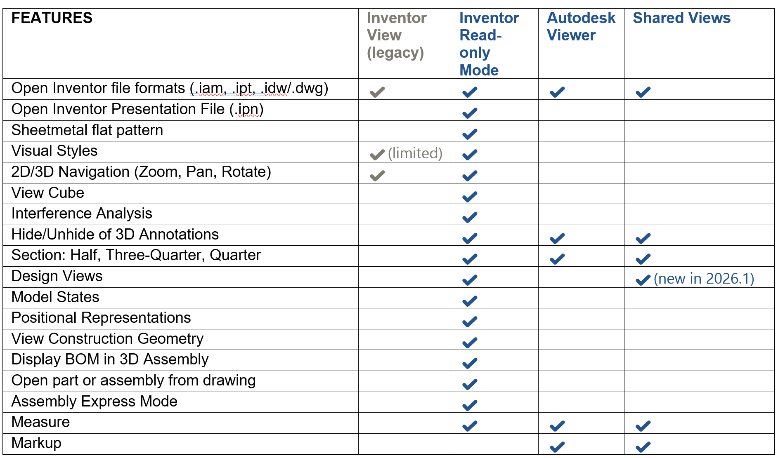Click the Measure checkmark under Inventor Read-only Mode

(x=470, y=426)
